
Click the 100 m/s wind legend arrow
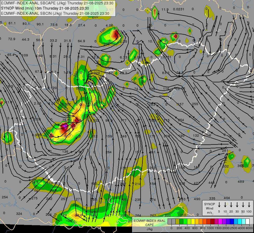[x=249, y=205]
